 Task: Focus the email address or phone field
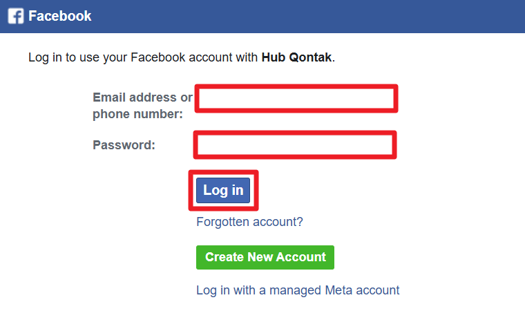pyautogui.click(x=296, y=99)
